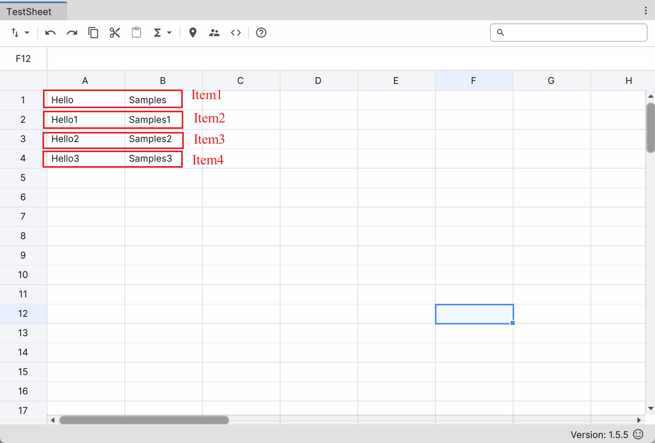Click the magnifier search icon
Screen dimensions: 655x443
tap(500, 33)
